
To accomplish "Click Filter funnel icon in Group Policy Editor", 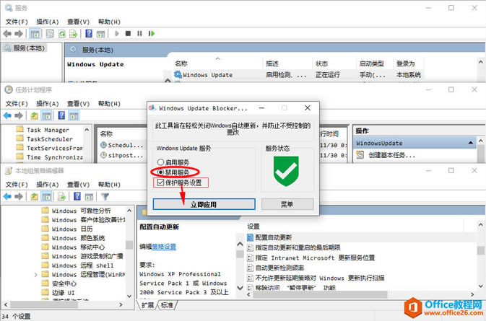I will point(105,196).
